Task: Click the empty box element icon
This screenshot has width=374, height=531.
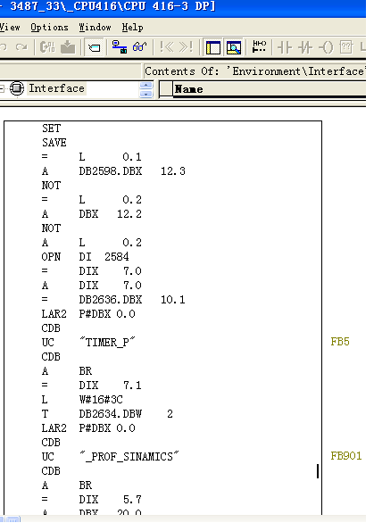Action: [x=346, y=47]
